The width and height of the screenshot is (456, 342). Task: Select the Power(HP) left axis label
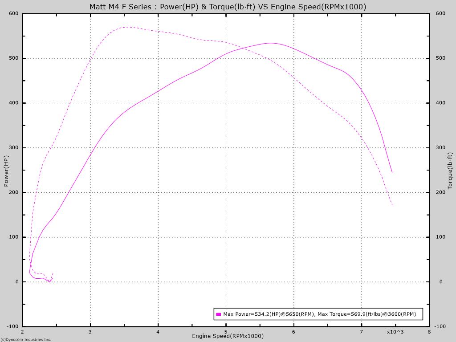[x=6, y=171]
